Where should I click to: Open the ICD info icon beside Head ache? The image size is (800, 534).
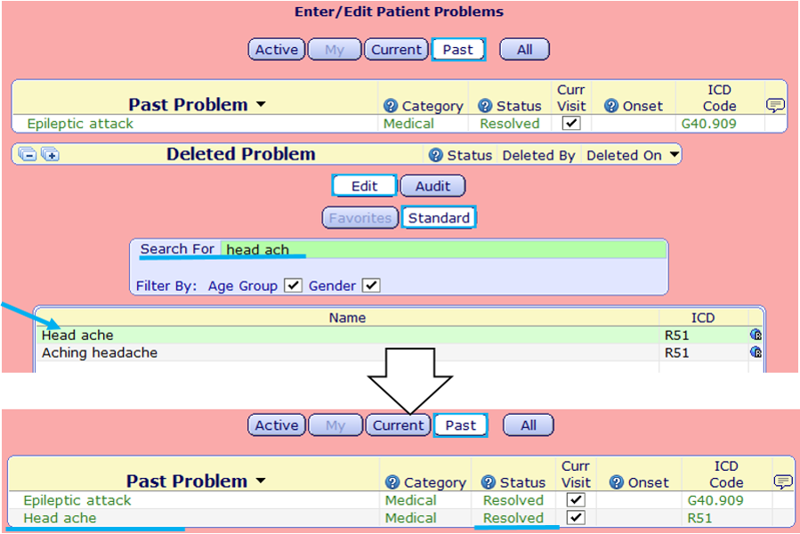point(756,336)
